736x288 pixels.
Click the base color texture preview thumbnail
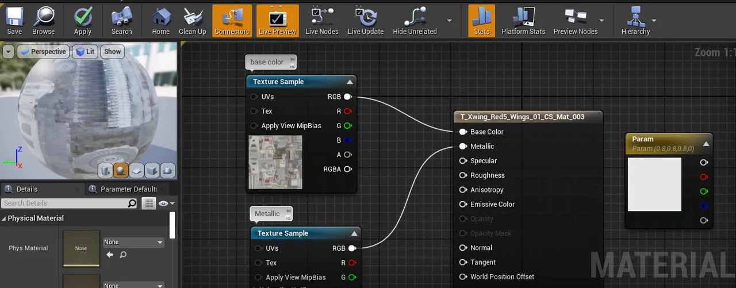pyautogui.click(x=275, y=162)
